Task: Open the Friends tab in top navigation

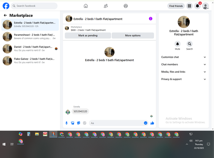Action: (x=106, y=6)
